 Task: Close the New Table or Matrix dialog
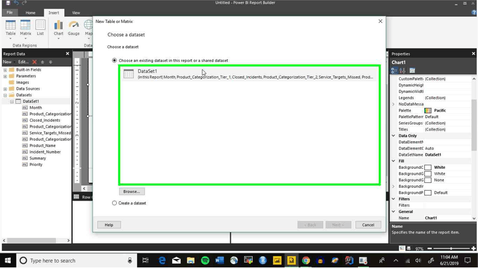pyautogui.click(x=380, y=21)
